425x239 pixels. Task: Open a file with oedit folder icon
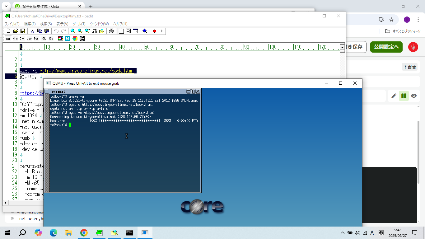coord(16,31)
